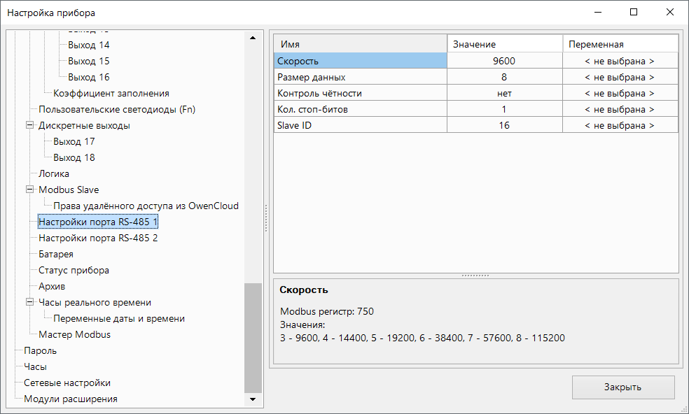
Task: Select the Пароль tree item
Action: 40,350
